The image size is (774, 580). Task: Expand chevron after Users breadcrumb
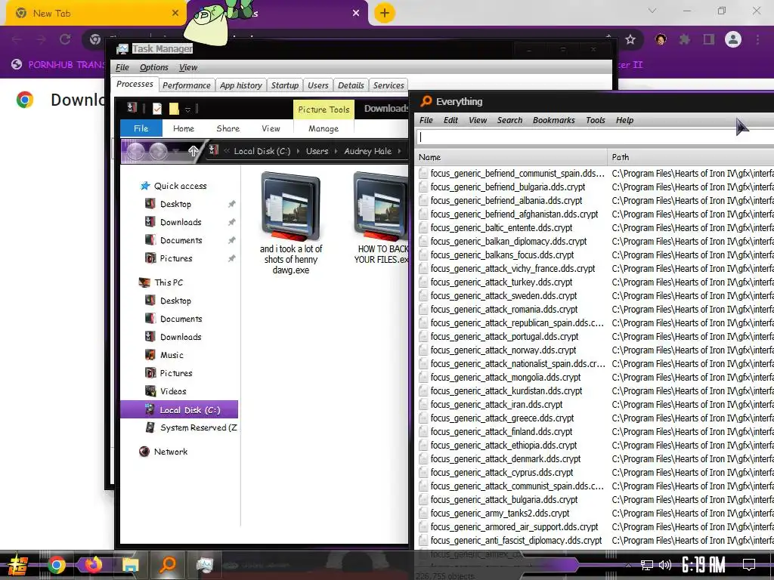pyautogui.click(x=336, y=151)
